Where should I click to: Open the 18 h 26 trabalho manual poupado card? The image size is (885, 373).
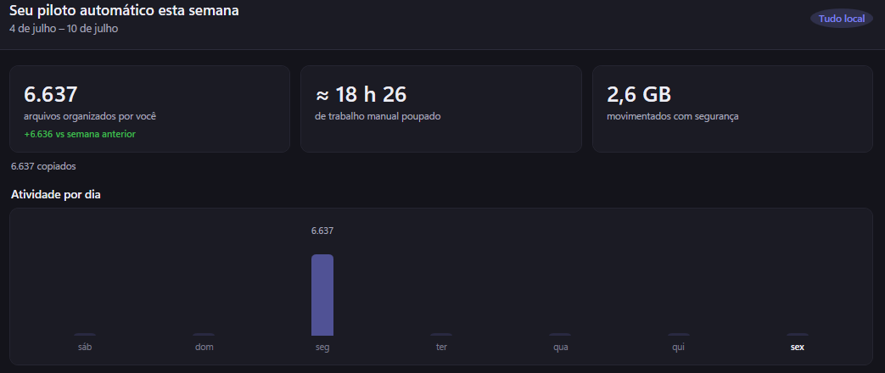(441, 109)
